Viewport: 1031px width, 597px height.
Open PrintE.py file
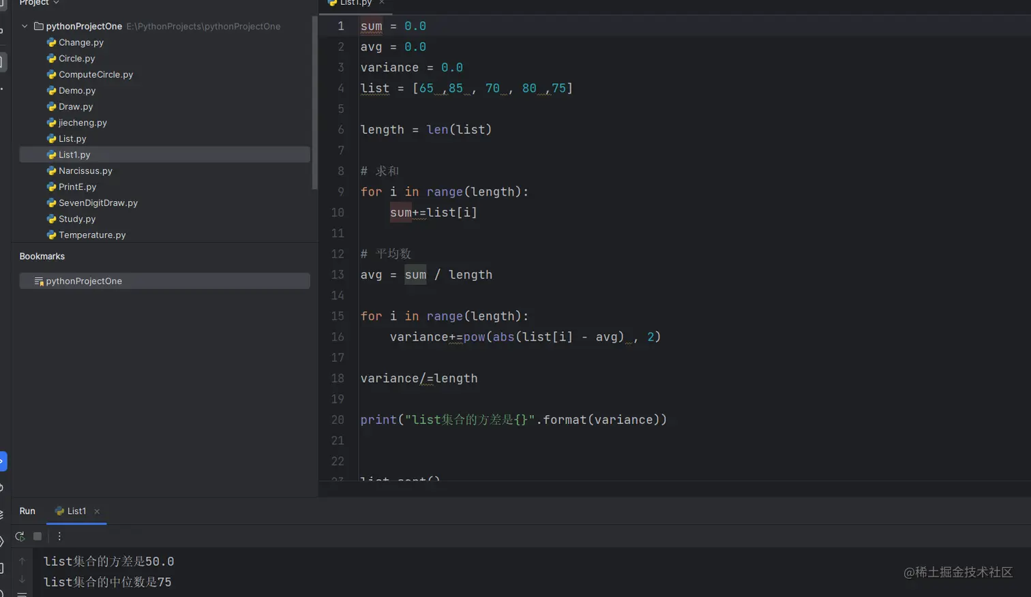tap(77, 187)
